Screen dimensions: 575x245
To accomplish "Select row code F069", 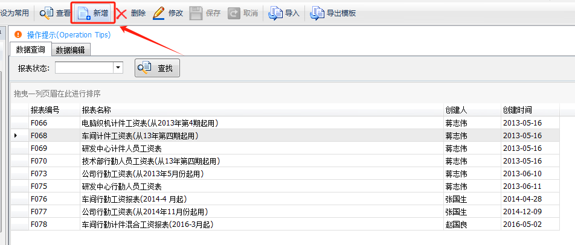I will [39, 148].
